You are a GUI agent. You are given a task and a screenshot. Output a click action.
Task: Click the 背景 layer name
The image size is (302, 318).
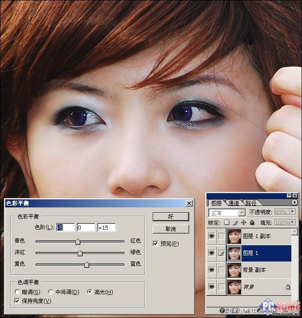tap(249, 286)
